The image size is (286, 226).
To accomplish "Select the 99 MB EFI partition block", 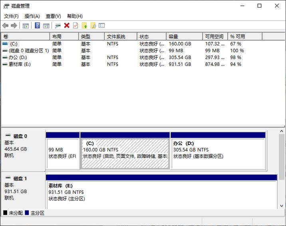I will pyautogui.click(x=63, y=151).
